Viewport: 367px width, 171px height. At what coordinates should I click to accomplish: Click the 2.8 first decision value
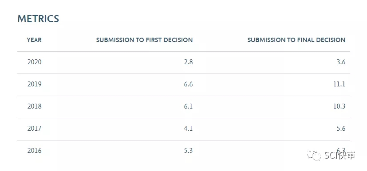click(x=188, y=62)
